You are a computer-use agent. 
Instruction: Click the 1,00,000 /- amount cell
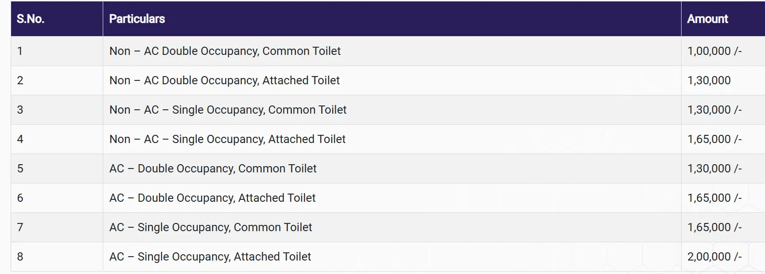[x=714, y=51]
